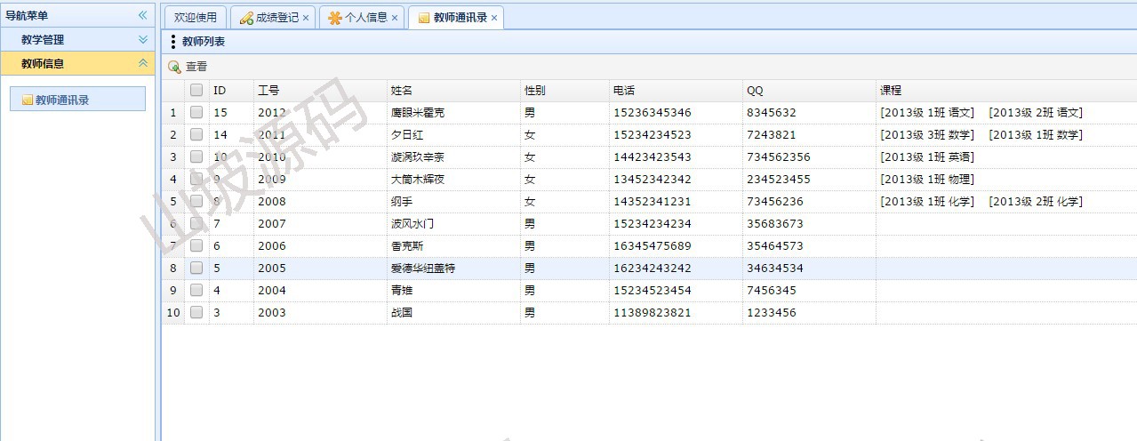
Task: Click the QQ column header
Action: pyautogui.click(x=809, y=90)
